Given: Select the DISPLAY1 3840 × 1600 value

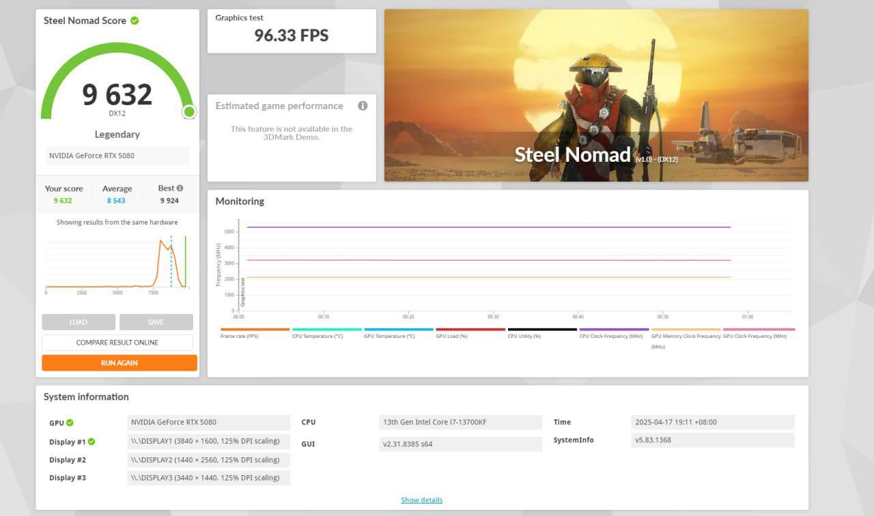Looking at the screenshot, I should [208, 441].
